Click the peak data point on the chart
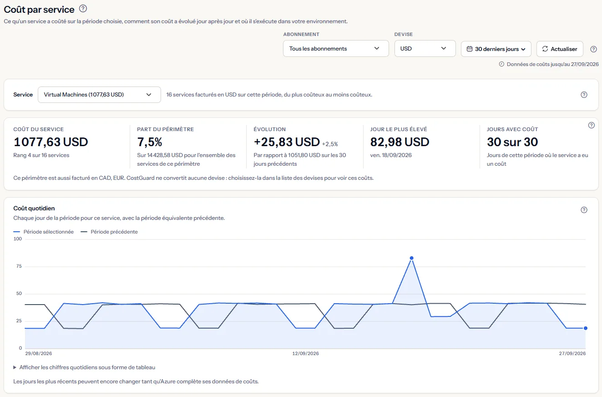Image resolution: width=602 pixels, height=397 pixels. pyautogui.click(x=411, y=258)
